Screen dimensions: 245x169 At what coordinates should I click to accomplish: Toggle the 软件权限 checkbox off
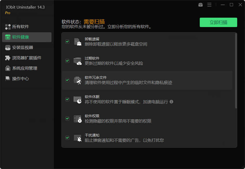tap(67, 118)
